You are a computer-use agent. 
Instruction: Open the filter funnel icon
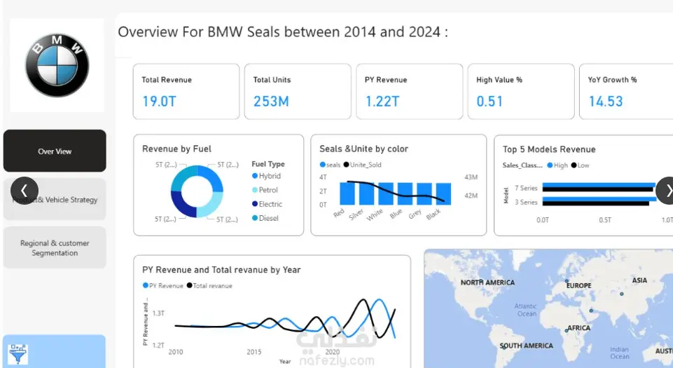(x=18, y=354)
